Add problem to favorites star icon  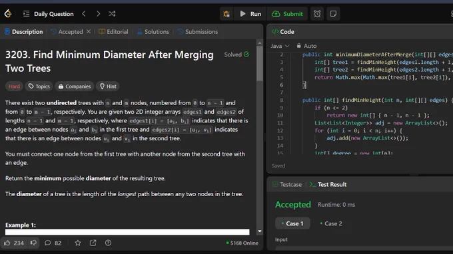(78, 243)
